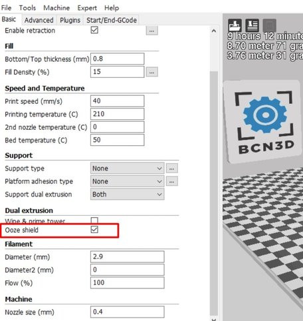Image resolution: width=303 pixels, height=321 pixels.
Task: Click the Bed temperature input field
Action: point(117,140)
